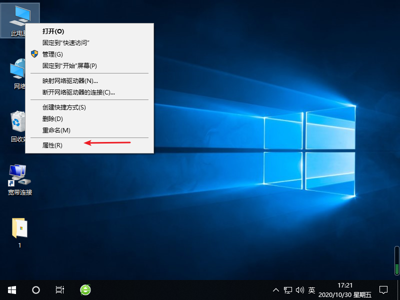Expand hidden icons in the system tray
This screenshot has height=300, width=400.
click(276, 290)
